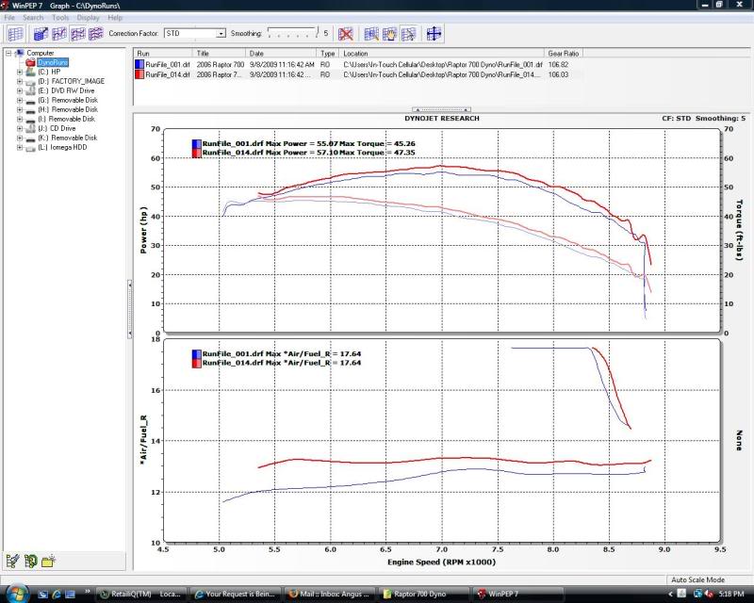The width and height of the screenshot is (754, 603).
Task: Click the Auto Scale Mode status text
Action: click(697, 579)
